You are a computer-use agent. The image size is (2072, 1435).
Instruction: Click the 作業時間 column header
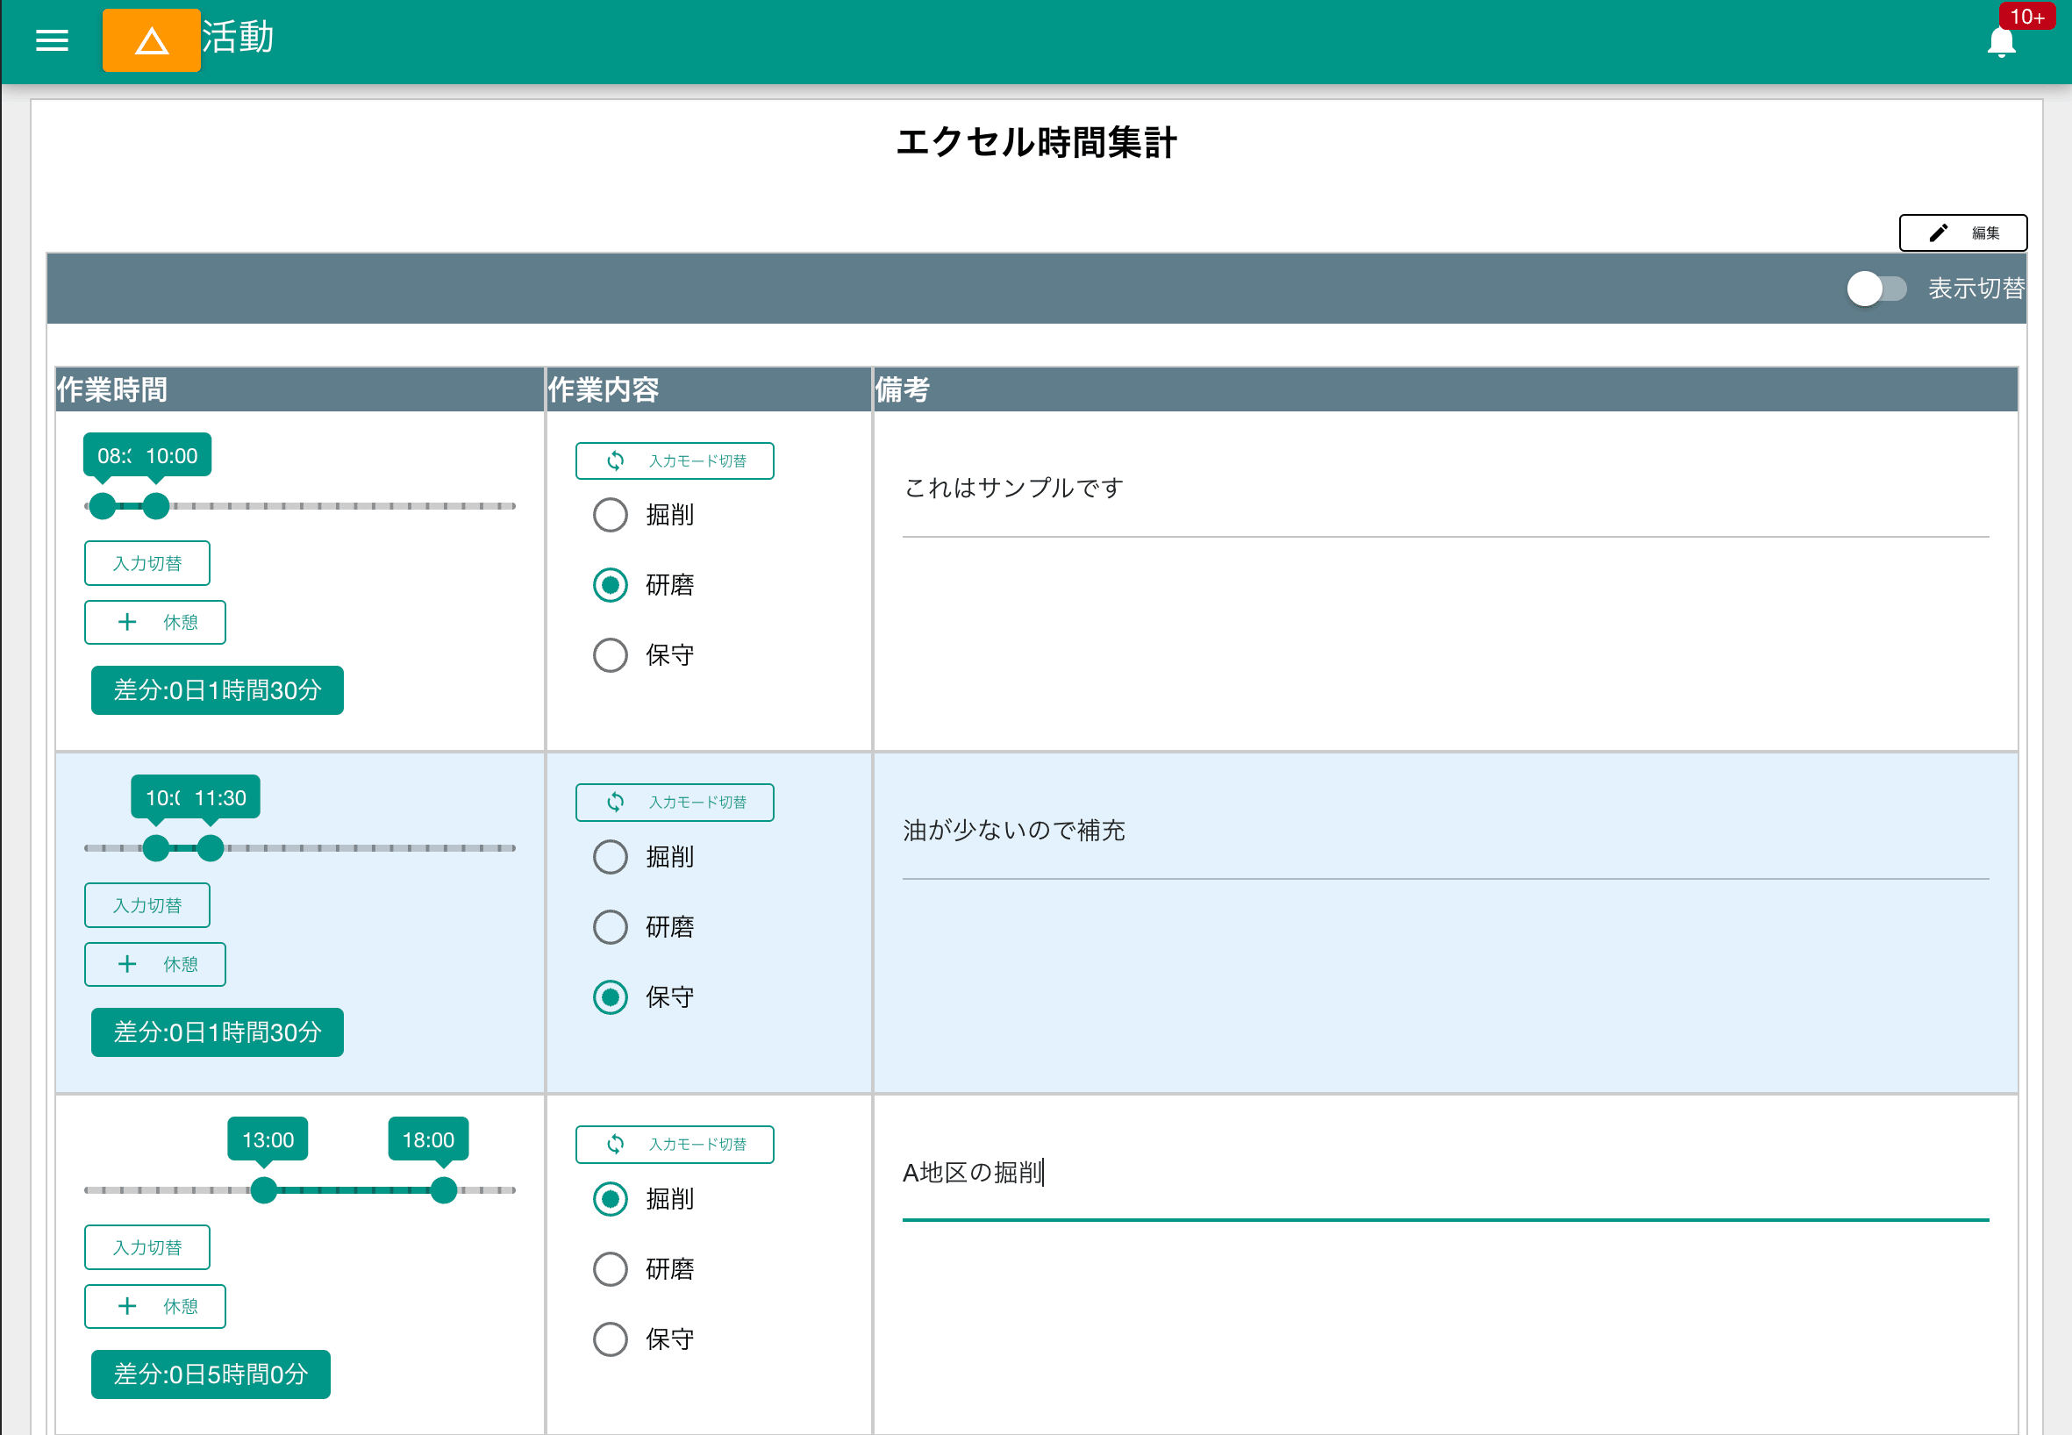point(111,389)
